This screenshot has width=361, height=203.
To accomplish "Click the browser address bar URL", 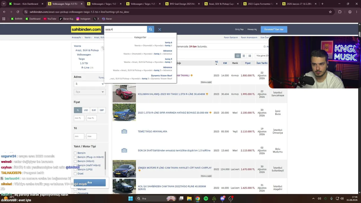I will (x=79, y=12).
